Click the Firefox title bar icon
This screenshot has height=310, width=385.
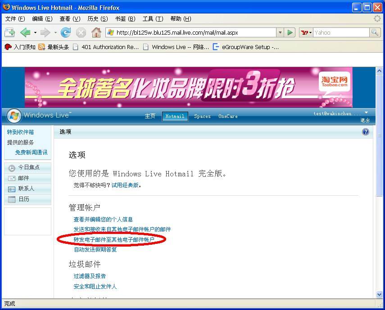(x=6, y=7)
